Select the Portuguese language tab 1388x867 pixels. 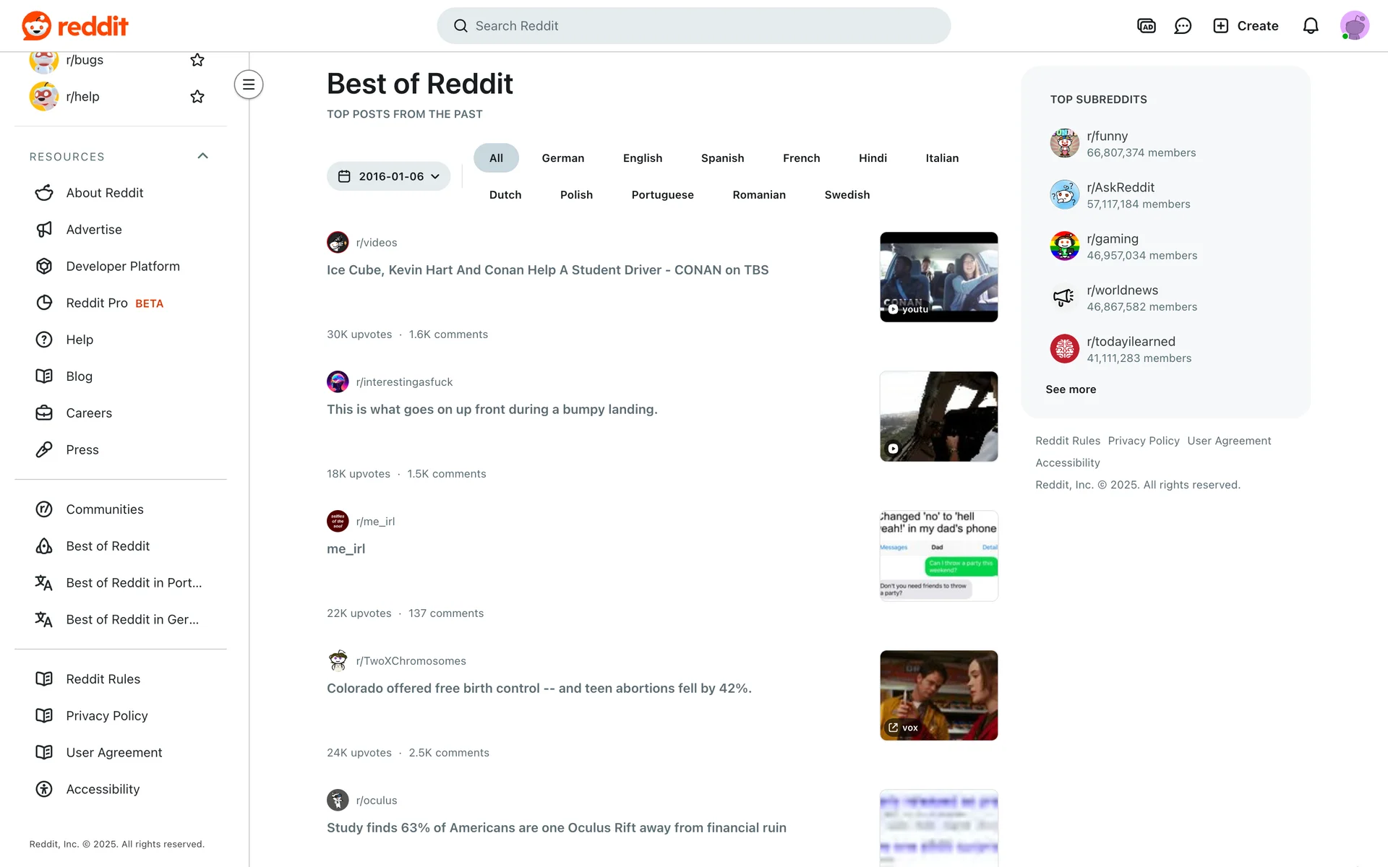coord(662,195)
